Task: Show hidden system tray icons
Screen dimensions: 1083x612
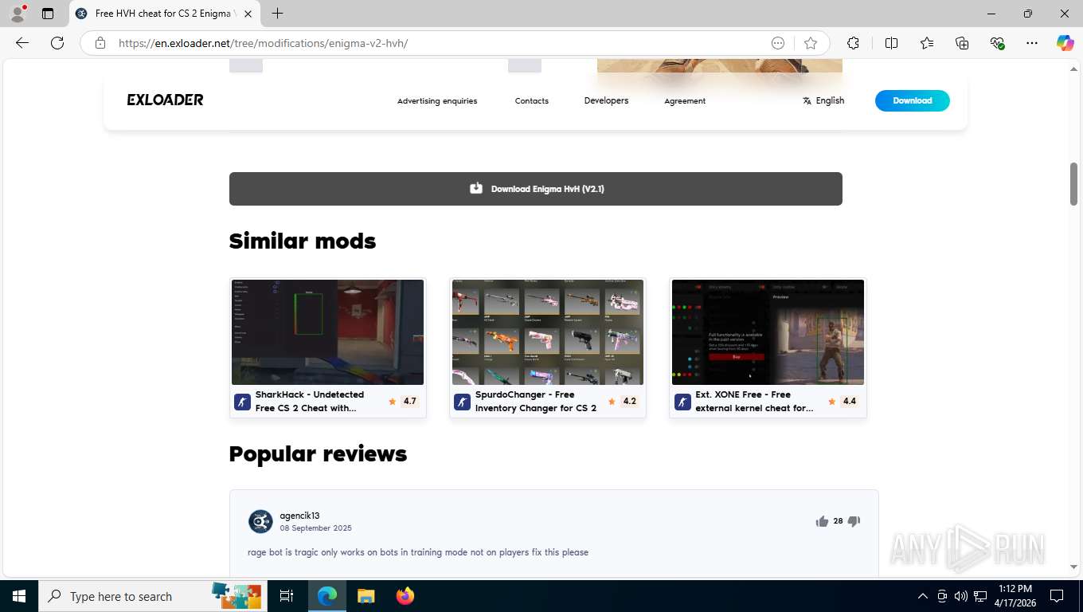Action: coord(923,596)
